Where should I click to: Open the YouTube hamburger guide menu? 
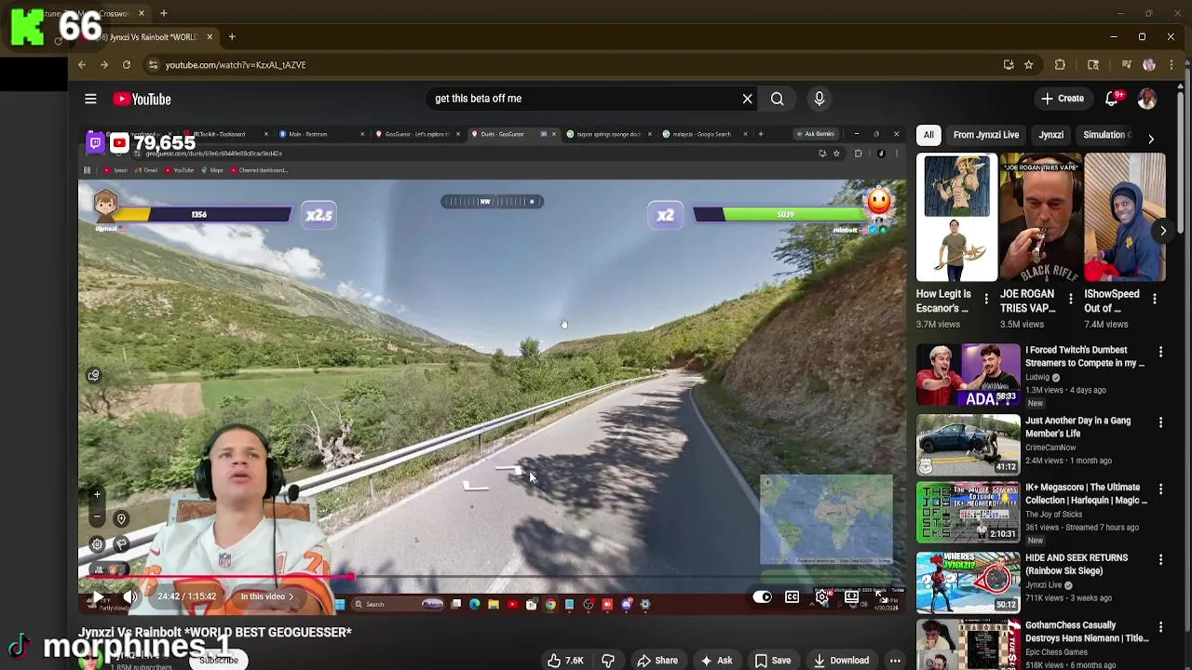coord(90,99)
